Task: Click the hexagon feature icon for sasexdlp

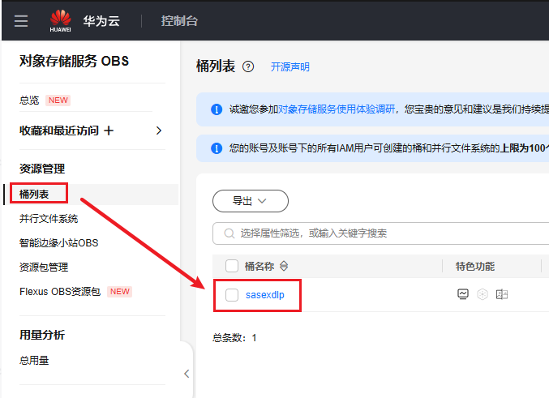Action: tap(483, 294)
